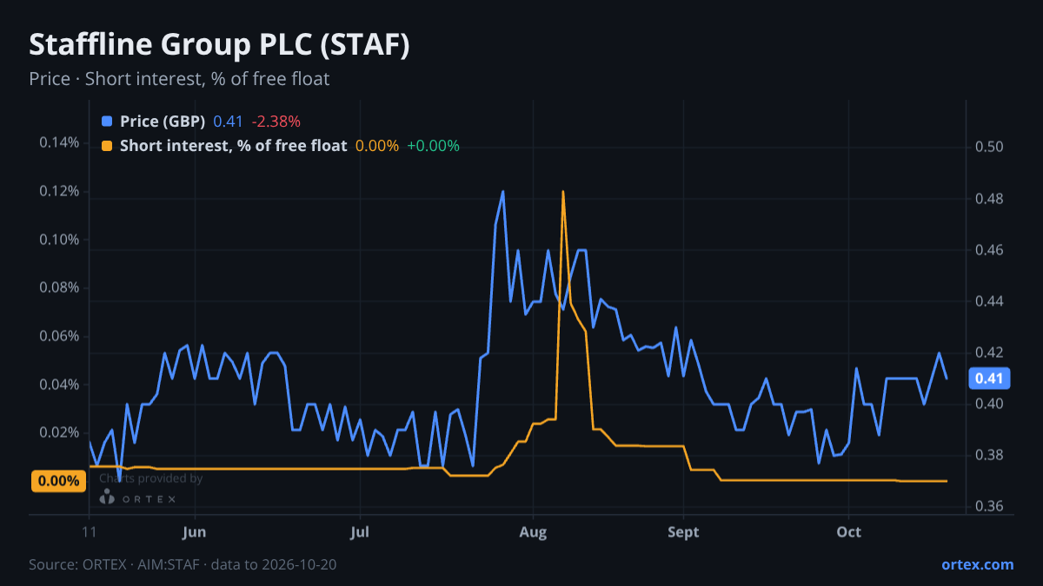The image size is (1043, 586).
Task: Click the 0.50 right axis label
Action: coord(989,148)
